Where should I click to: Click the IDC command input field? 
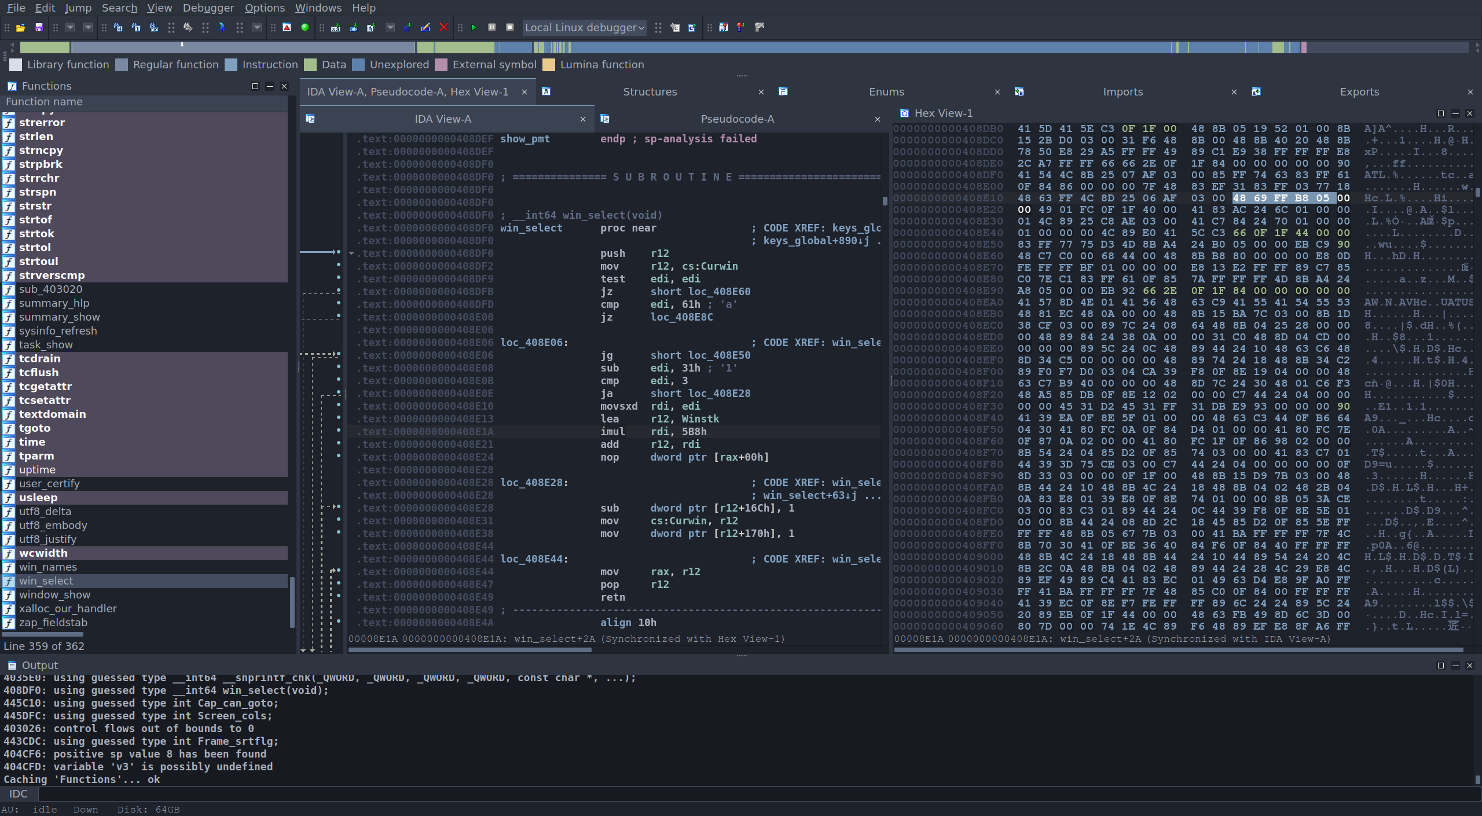[753, 793]
